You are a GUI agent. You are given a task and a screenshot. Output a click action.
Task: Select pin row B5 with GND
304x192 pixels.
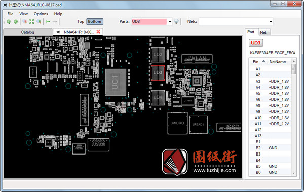pyautogui.click(x=270, y=166)
